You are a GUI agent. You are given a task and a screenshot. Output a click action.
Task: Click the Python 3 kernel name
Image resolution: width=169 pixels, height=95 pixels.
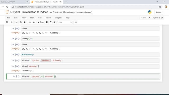click(156, 18)
